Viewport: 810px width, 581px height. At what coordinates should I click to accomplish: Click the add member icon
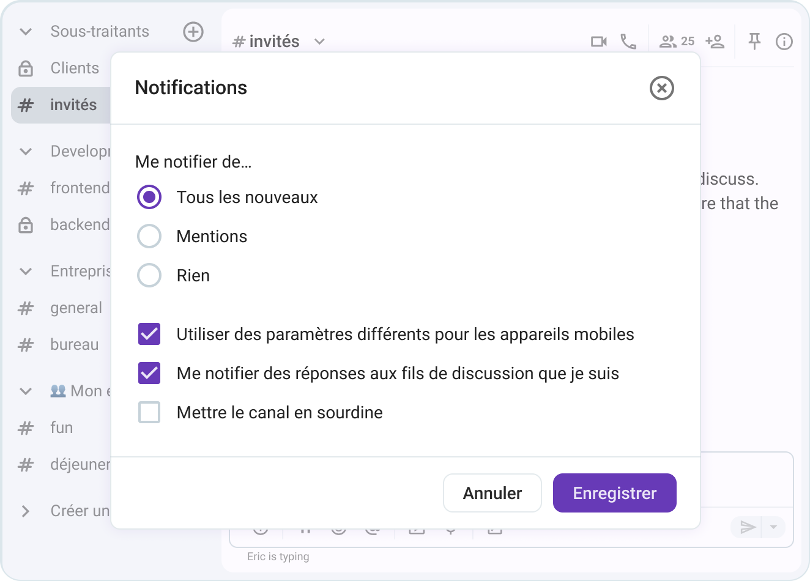pyautogui.click(x=715, y=42)
